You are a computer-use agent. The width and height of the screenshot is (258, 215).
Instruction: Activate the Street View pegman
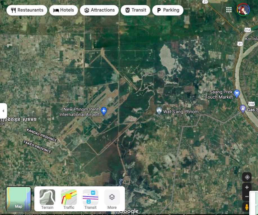[x=247, y=207]
